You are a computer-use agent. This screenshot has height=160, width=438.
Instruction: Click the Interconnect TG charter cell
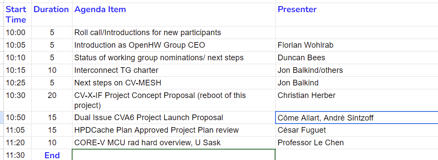coord(174,70)
